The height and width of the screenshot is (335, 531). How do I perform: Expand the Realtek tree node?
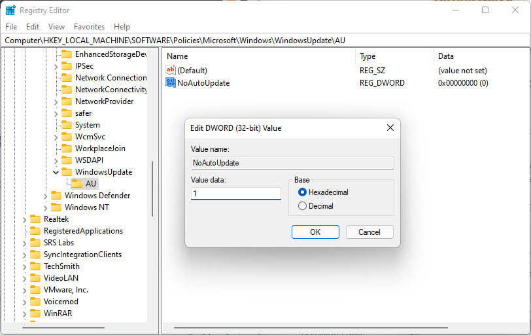click(x=24, y=220)
